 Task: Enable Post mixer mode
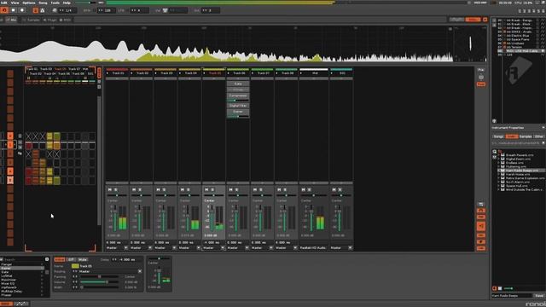click(x=481, y=84)
